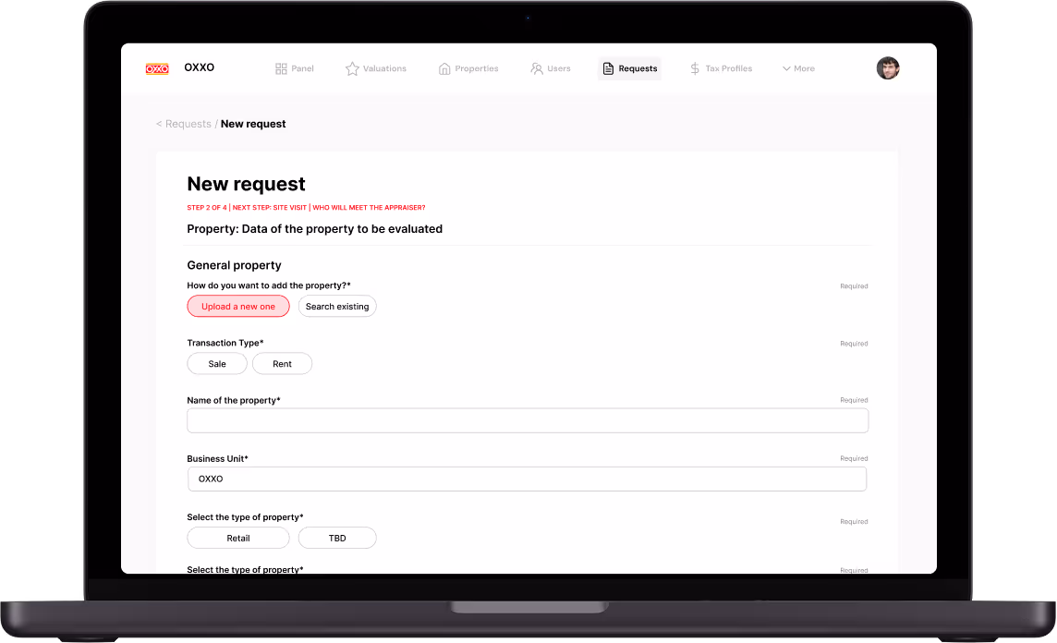Click the OXXO logo icon
The height and width of the screenshot is (643, 1057).
coord(157,68)
